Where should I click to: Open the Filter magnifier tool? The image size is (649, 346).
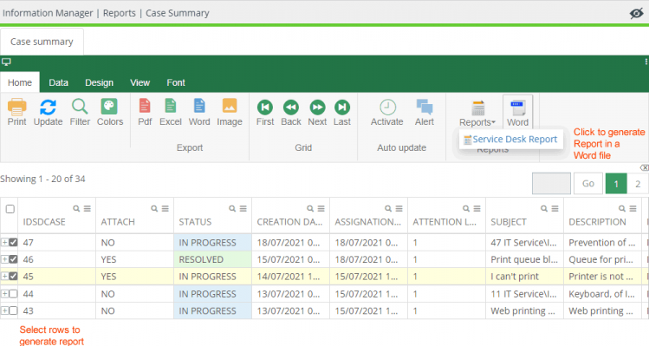80,107
